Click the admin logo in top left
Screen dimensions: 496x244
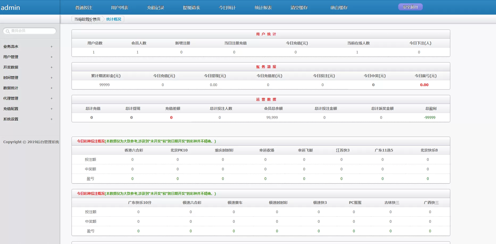click(11, 7)
